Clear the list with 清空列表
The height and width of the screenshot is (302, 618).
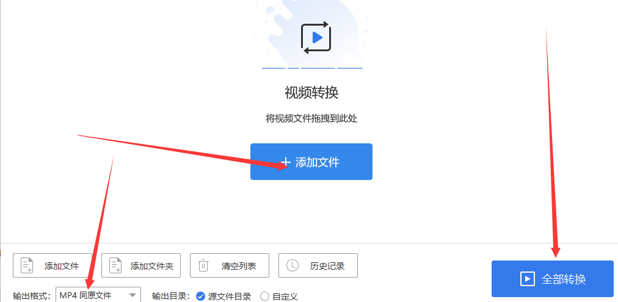(x=230, y=265)
